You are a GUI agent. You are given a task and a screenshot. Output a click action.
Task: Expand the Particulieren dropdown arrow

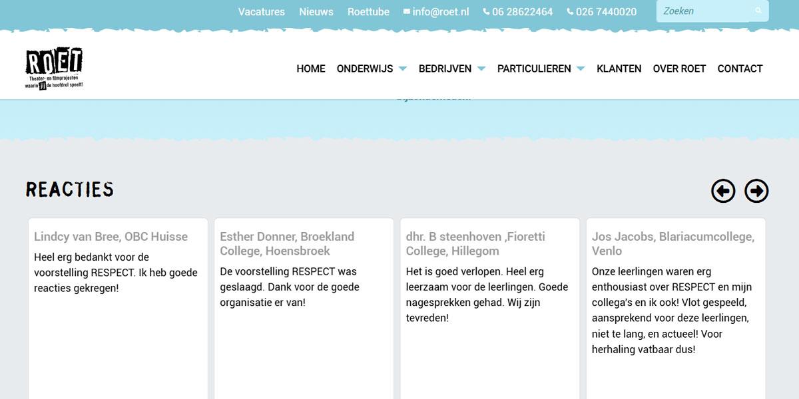point(580,69)
